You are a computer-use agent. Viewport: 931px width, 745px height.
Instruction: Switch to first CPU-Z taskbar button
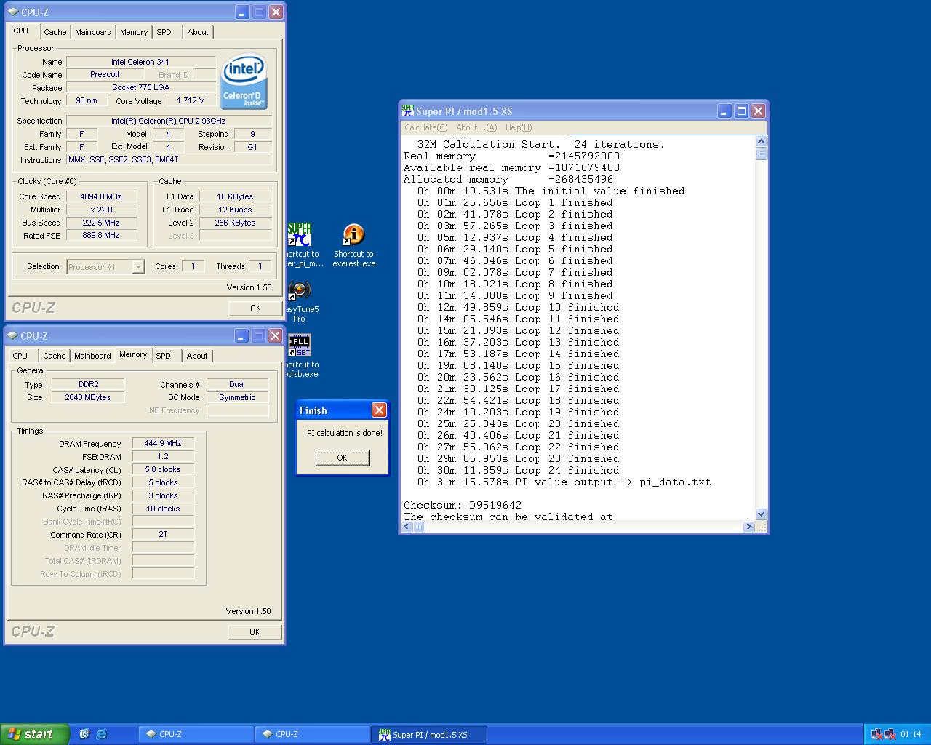click(x=196, y=734)
